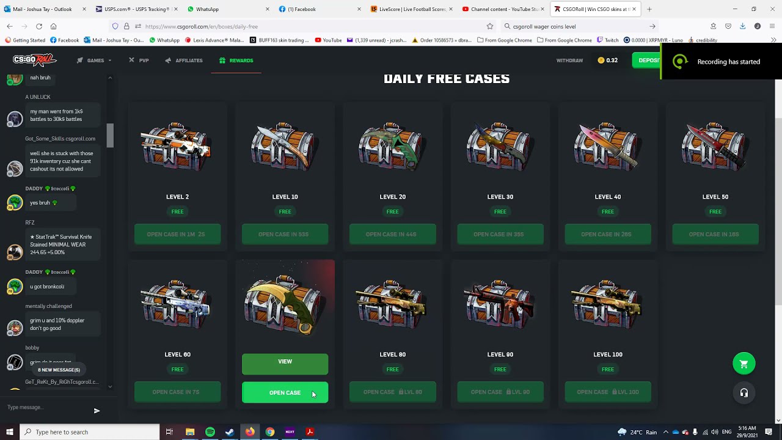Switch to the WhatsApp browser tab

click(x=226, y=9)
